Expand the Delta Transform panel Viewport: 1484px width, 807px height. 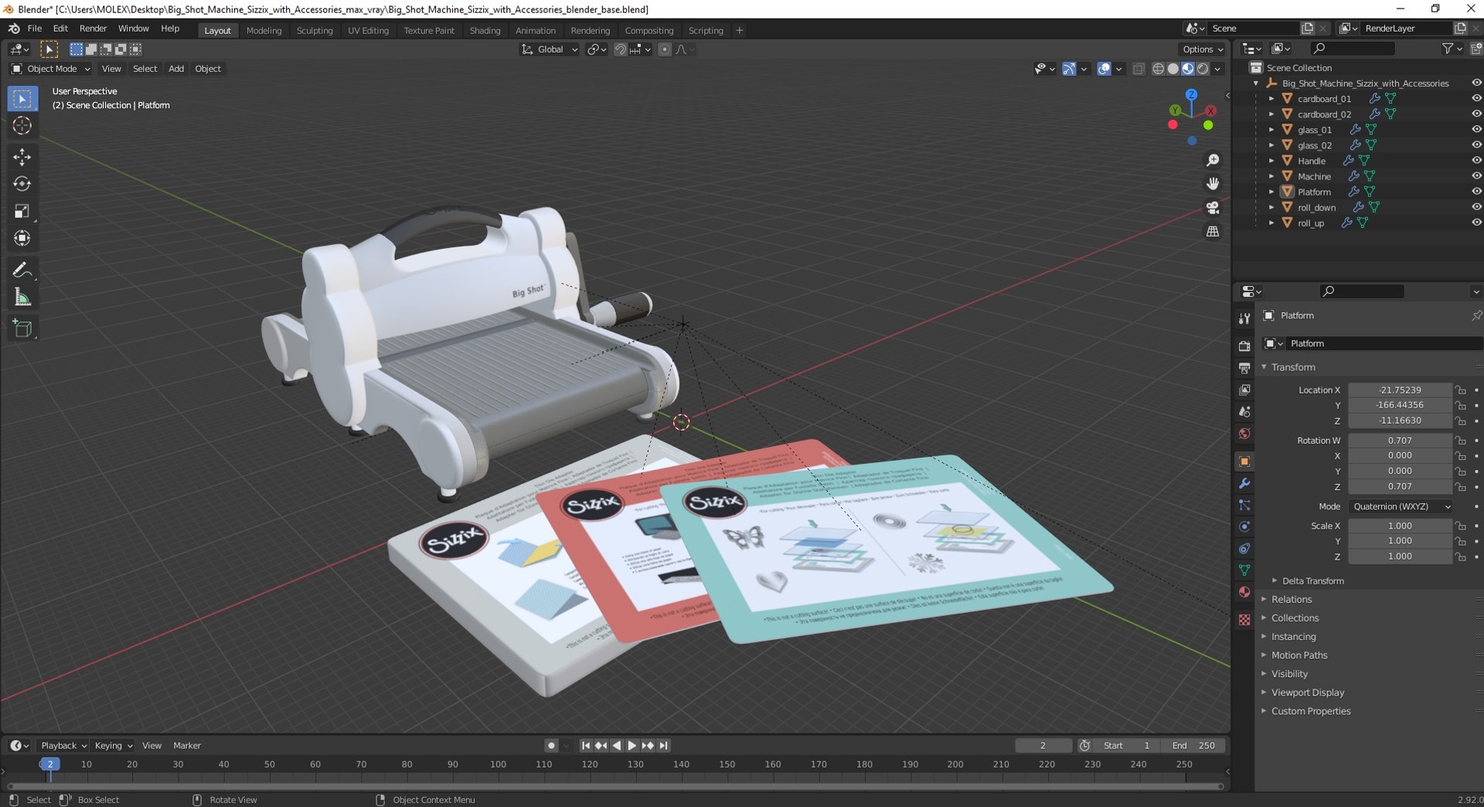(1312, 581)
